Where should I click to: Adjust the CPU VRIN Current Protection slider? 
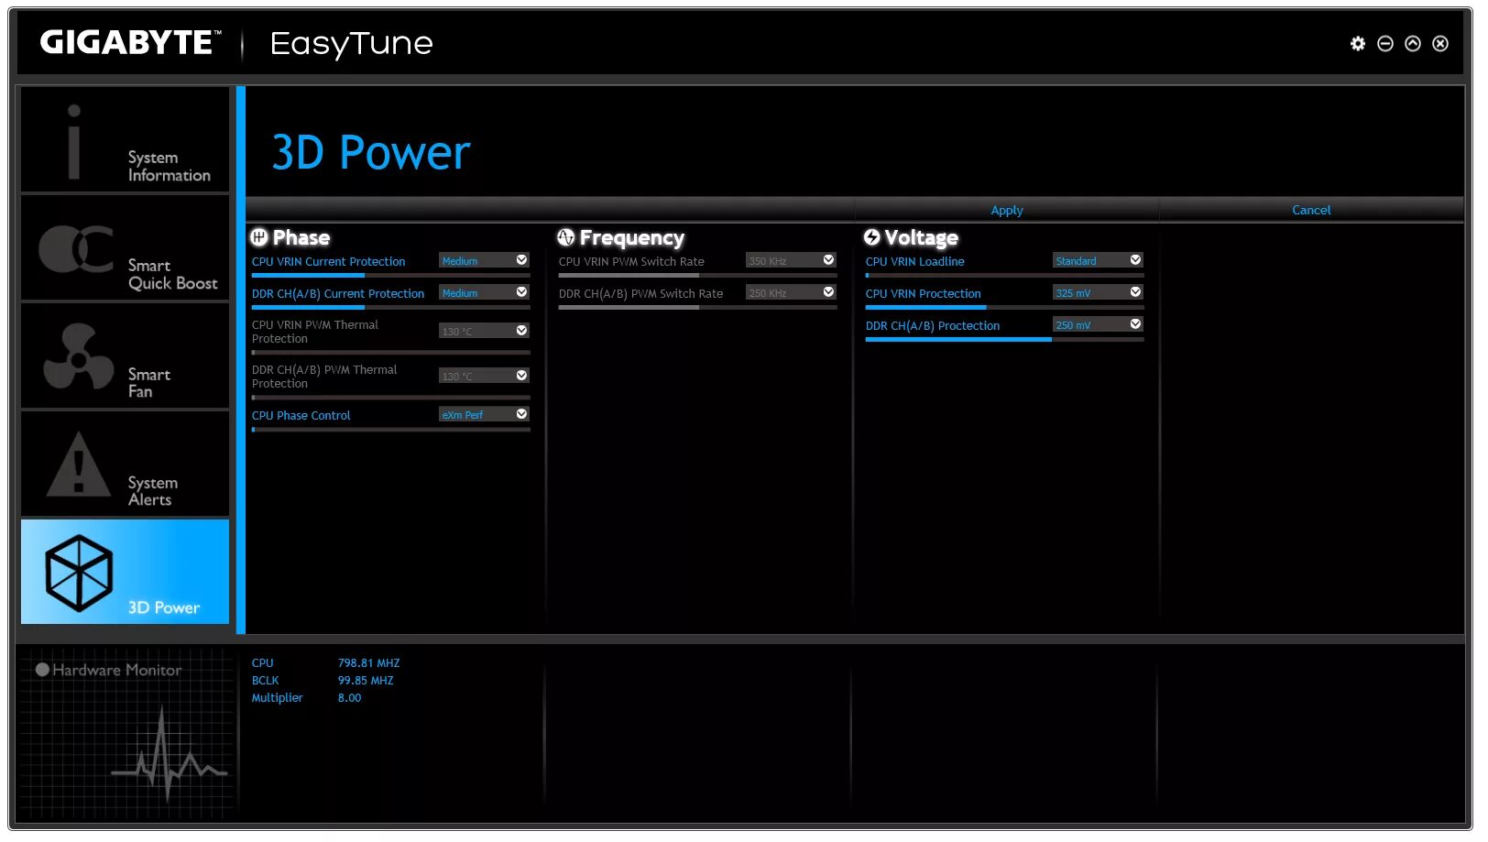(x=391, y=275)
